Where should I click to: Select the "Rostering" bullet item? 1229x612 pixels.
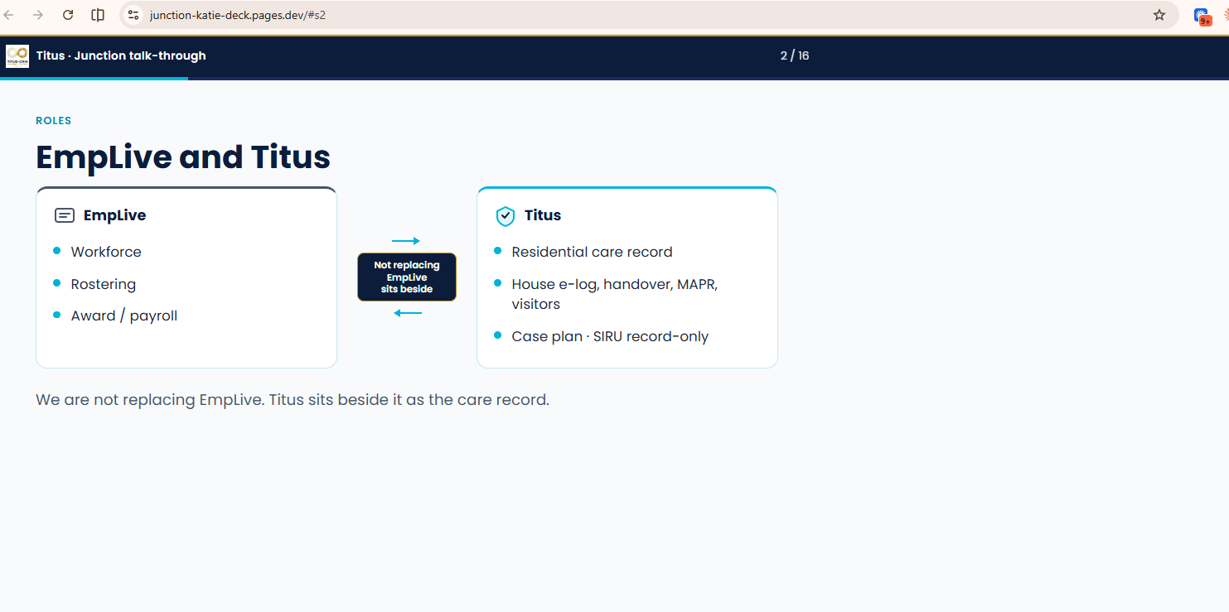coord(104,284)
